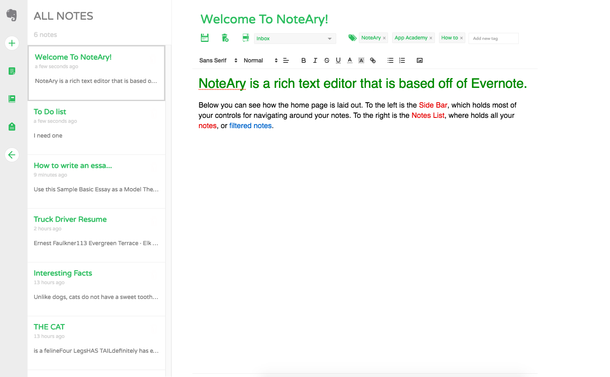Open the Tags icon in sidebar
610x377 pixels.
tap(12, 126)
